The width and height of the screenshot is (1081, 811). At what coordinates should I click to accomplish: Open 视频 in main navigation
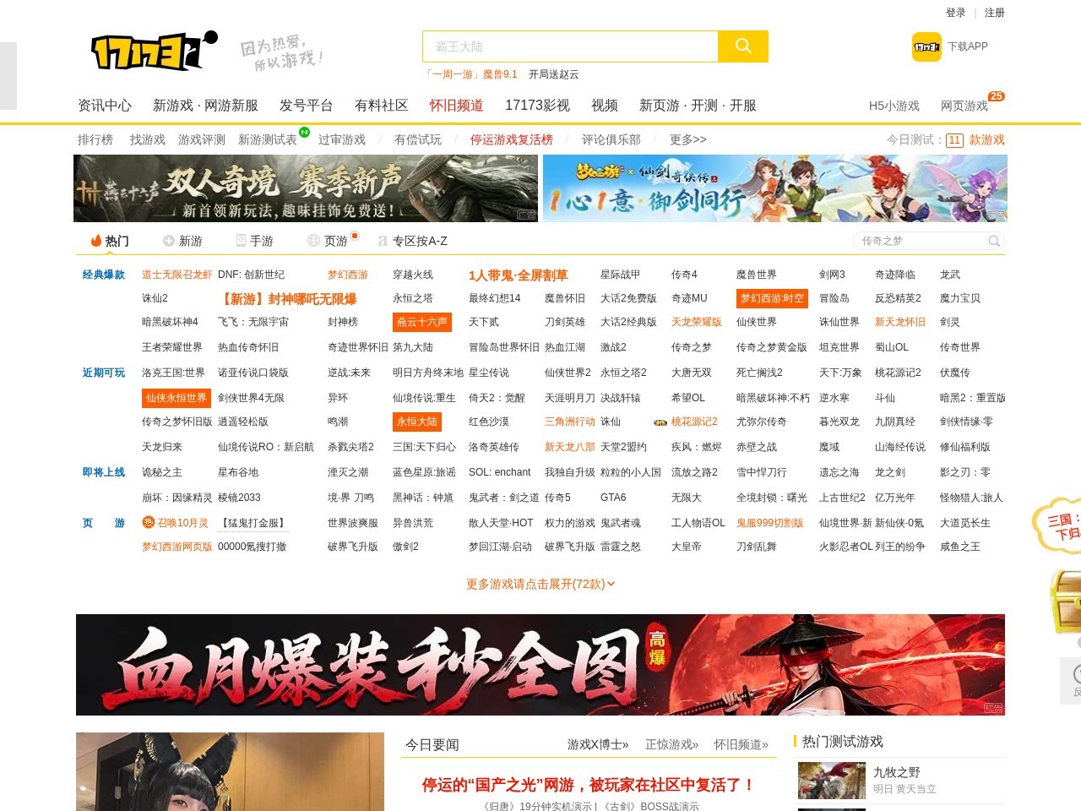605,106
